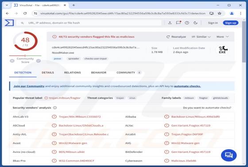Open the notifications icon in header
248x167 pixels.
178,23
